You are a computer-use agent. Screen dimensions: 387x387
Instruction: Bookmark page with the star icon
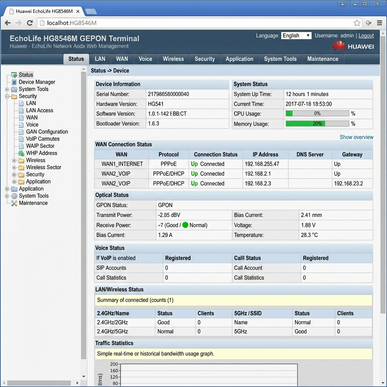pyautogui.click(x=357, y=23)
